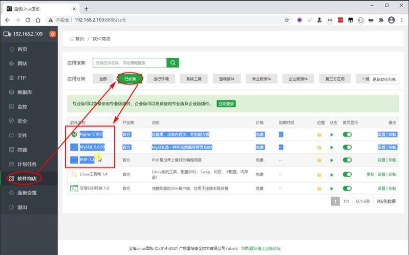Image resolution: width=409 pixels, height=255 pixels.
Task: Select 软件商店 in the sidebar
Action: (27, 178)
